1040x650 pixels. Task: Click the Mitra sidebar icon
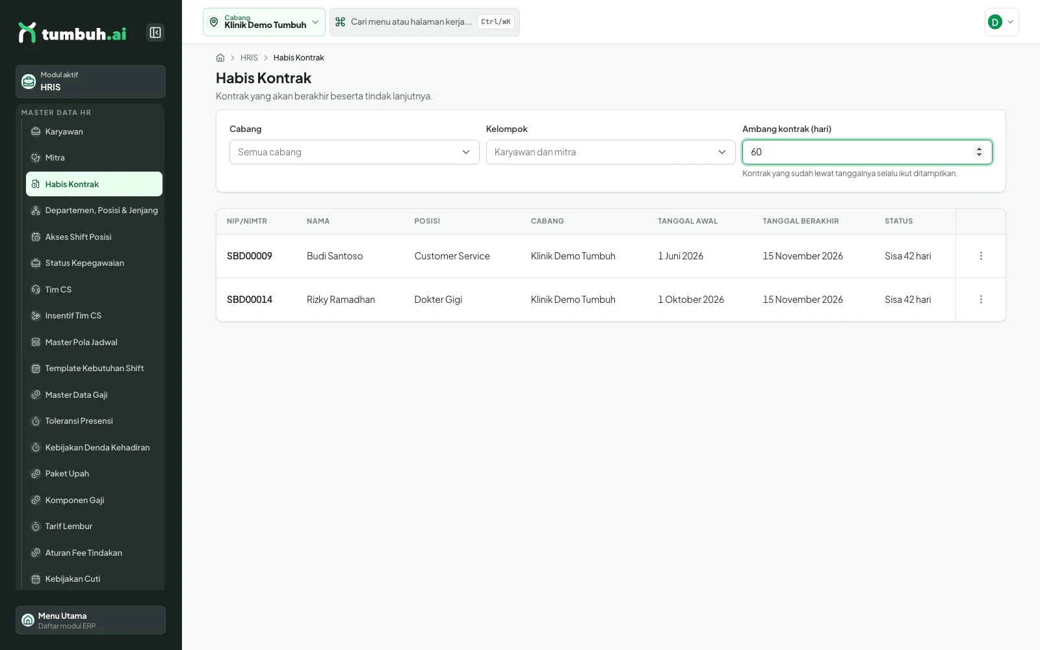(36, 158)
